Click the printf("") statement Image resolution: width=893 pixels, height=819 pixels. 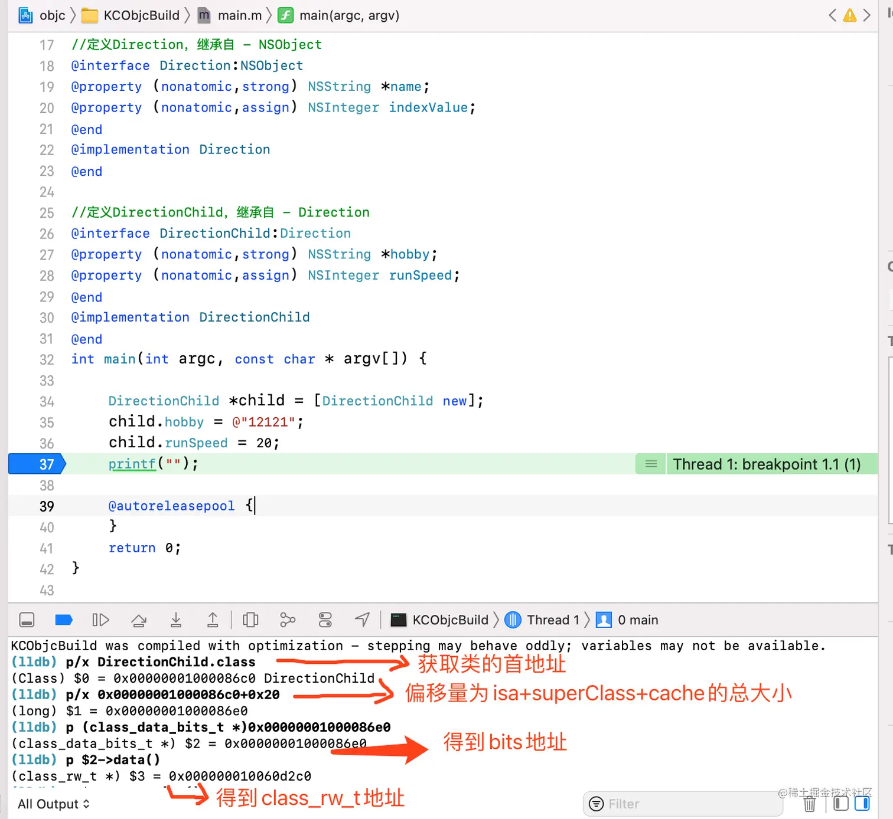(x=153, y=464)
